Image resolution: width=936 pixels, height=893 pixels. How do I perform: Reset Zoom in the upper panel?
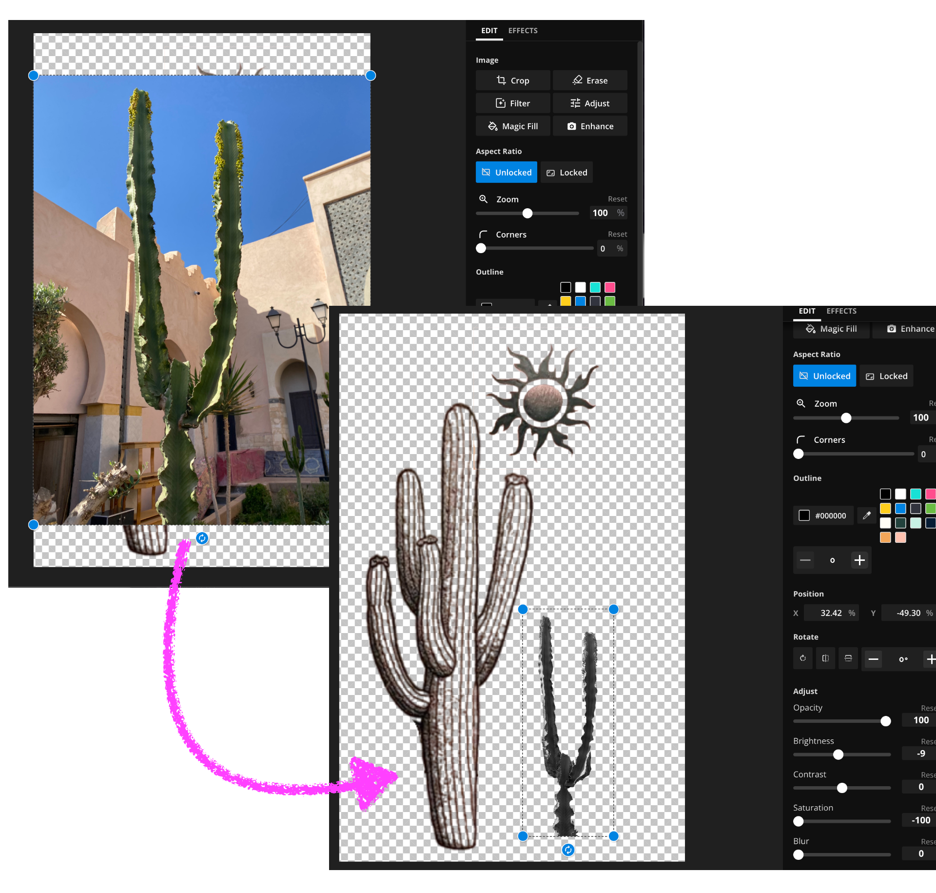(x=617, y=199)
